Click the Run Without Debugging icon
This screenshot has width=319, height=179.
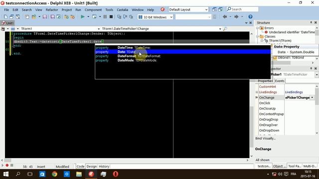pyautogui.click(x=94, y=17)
